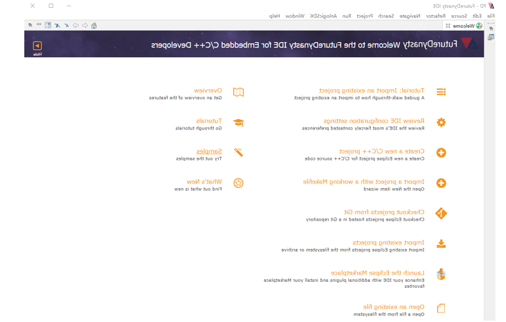Open the perspective icon in the side trim

[491, 37]
